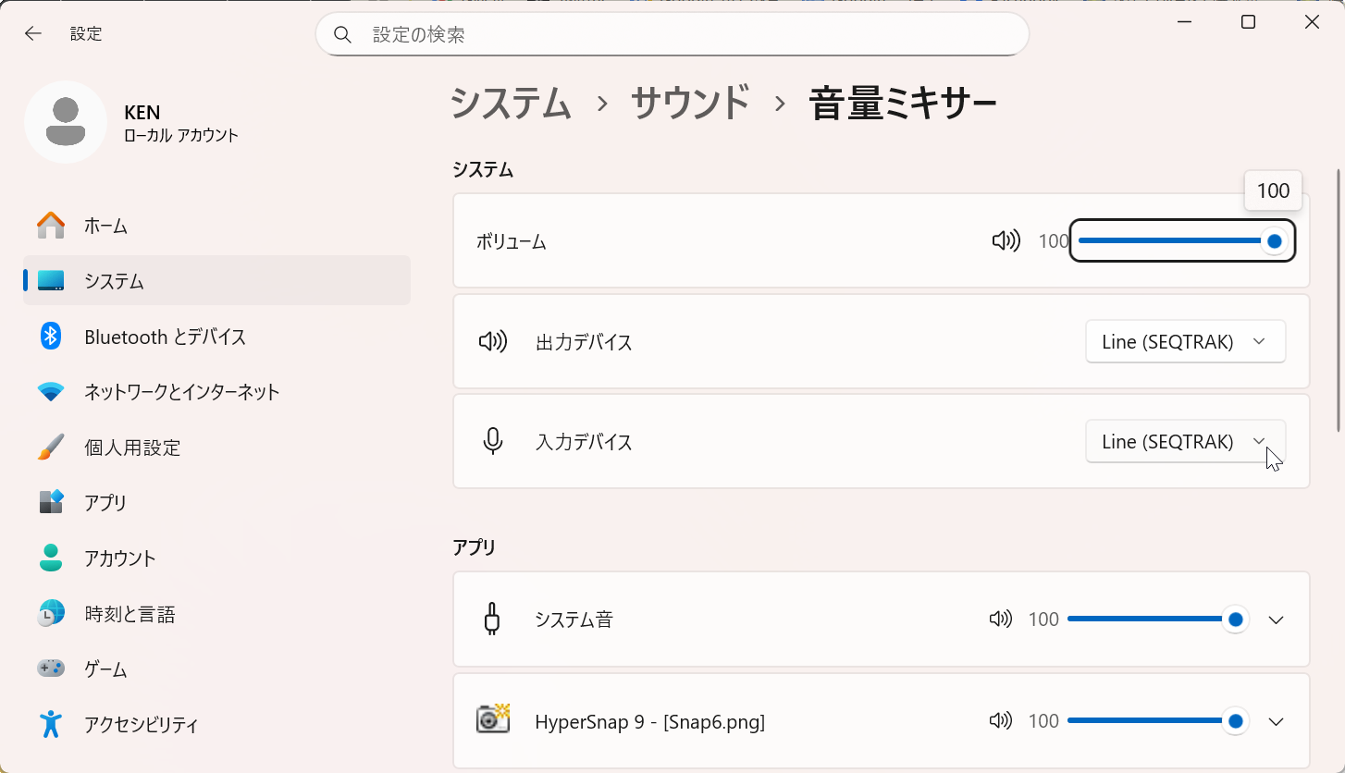Expand the システム音 app options
The image size is (1345, 773).
coord(1277,620)
